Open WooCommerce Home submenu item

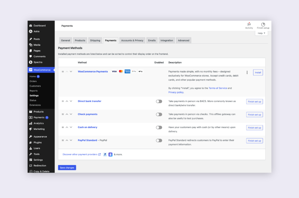click(x=32, y=76)
